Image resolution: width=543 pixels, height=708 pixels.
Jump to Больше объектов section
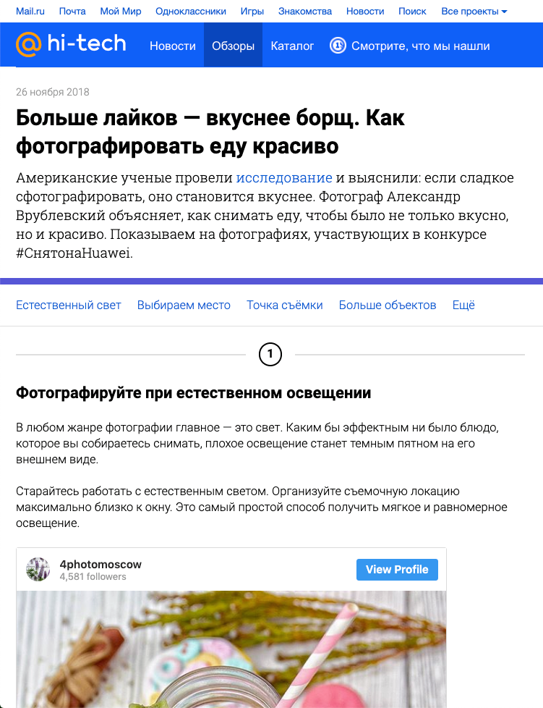pyautogui.click(x=388, y=305)
